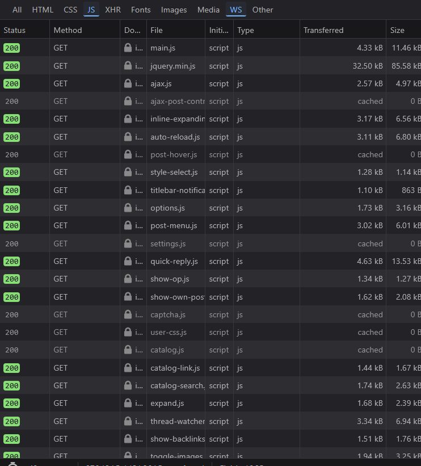Enable the XHR request filter

click(113, 10)
